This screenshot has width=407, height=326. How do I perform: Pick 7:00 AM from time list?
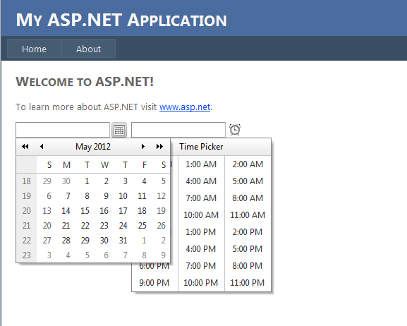201,198
